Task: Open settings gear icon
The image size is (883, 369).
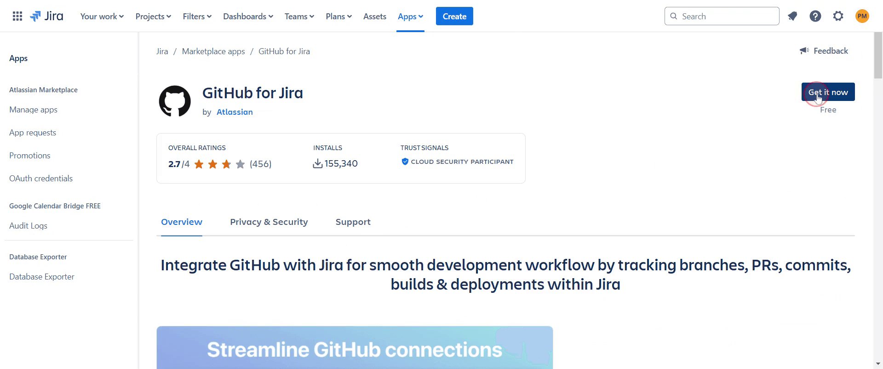Action: pos(838,17)
